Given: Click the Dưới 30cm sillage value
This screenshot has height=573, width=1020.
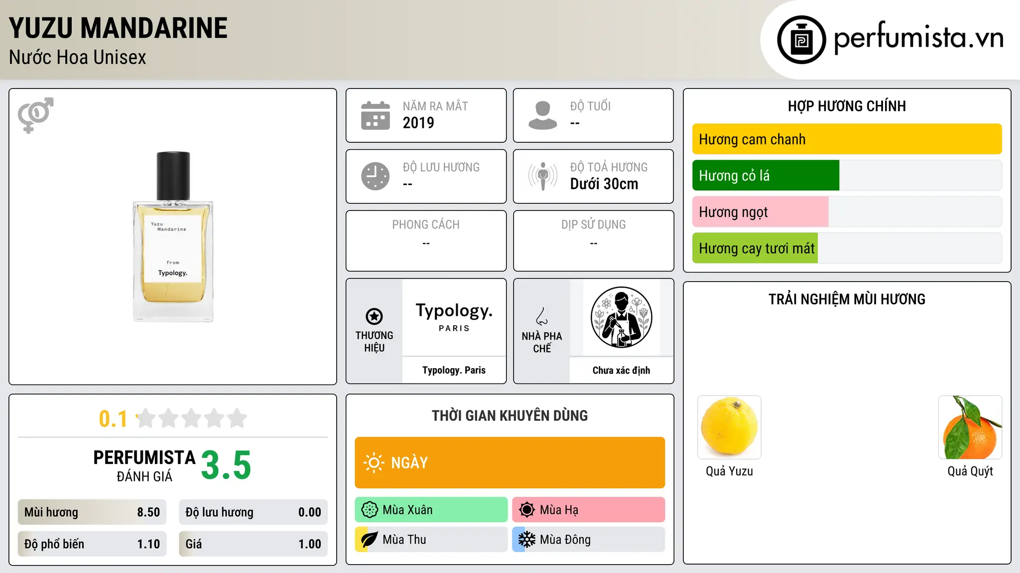Looking at the screenshot, I should click(604, 184).
